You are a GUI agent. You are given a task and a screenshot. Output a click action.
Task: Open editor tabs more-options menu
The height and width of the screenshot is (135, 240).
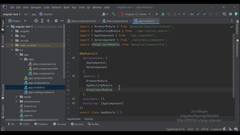pos(232,21)
